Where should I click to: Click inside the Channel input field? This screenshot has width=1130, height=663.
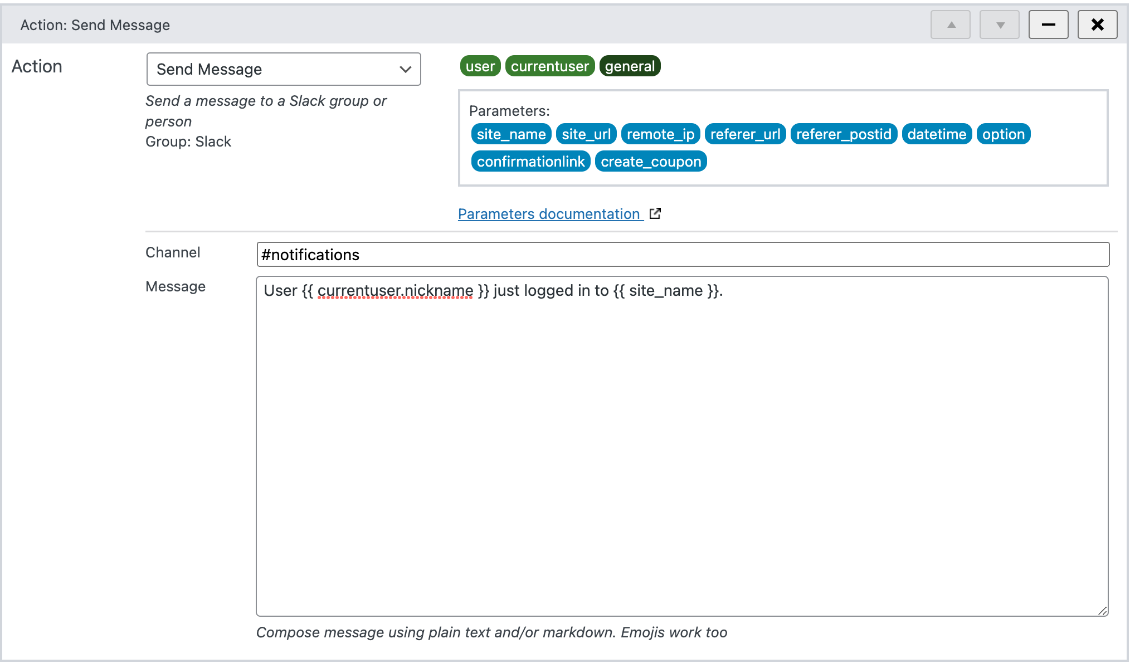557,254
